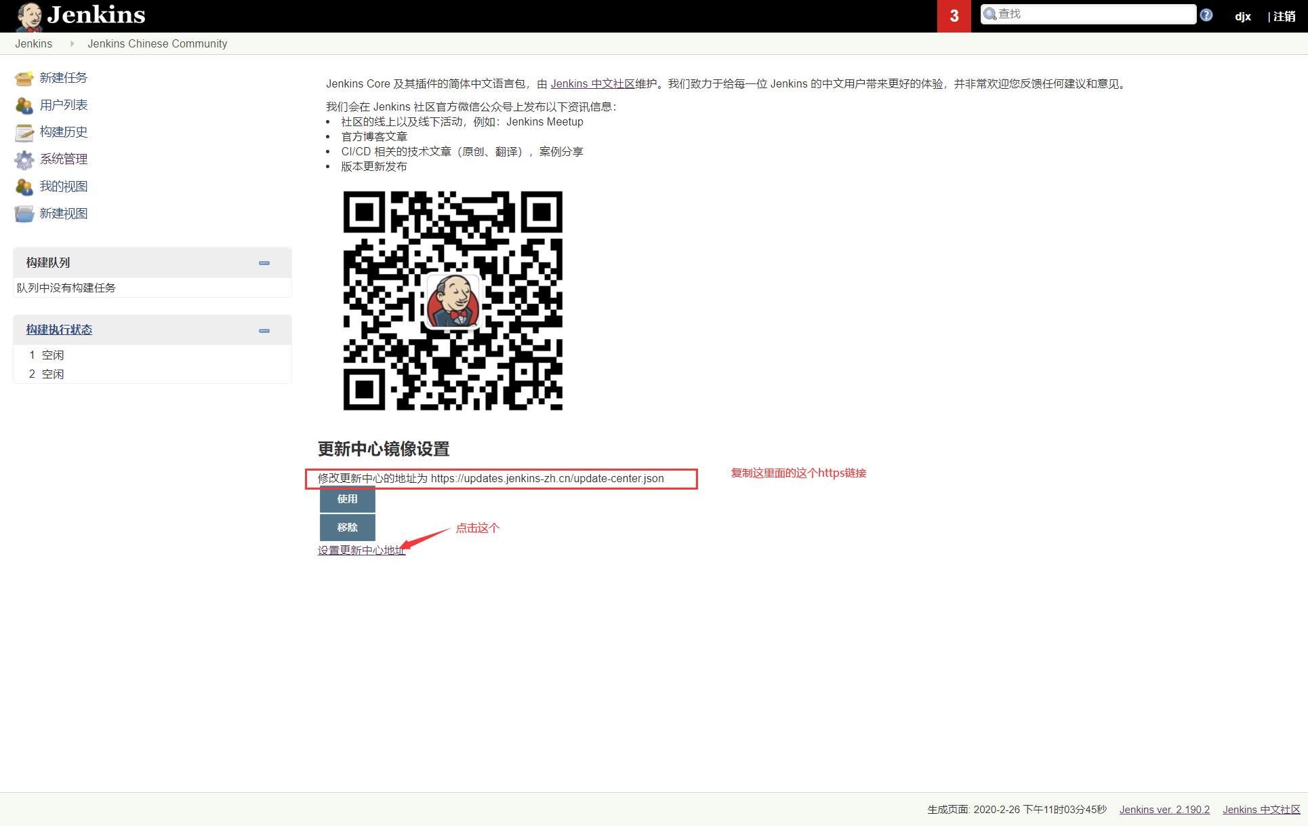Open 用户列表 menu link
This screenshot has height=826, width=1308.
(x=64, y=105)
